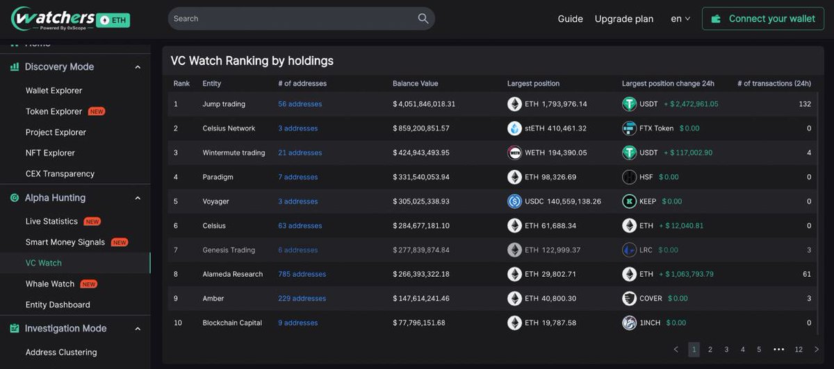Screen dimensions: 834x369
Task: Open Celsius Network's 3 addresses link
Action: click(x=298, y=128)
